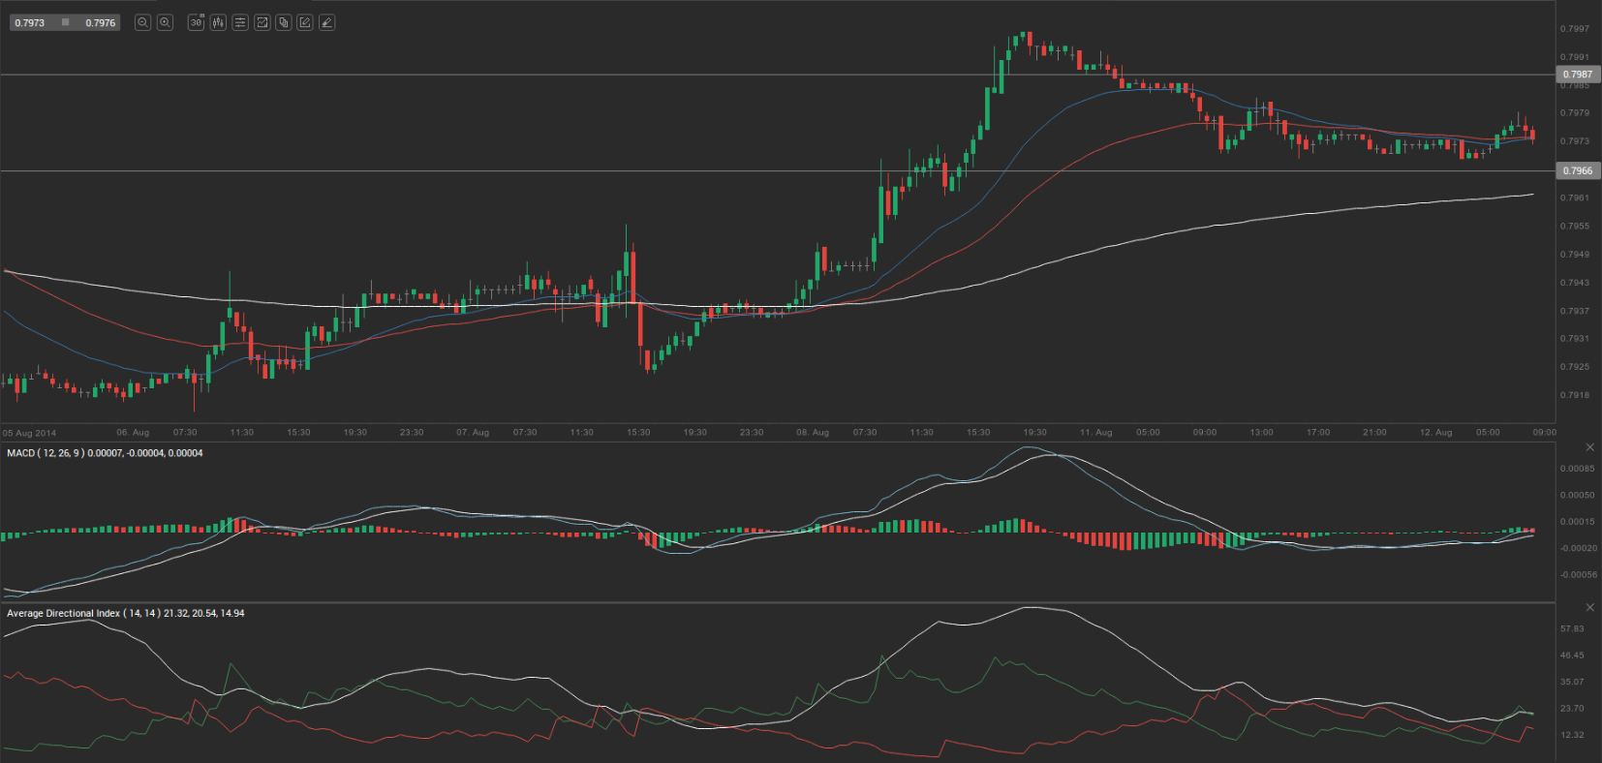Click the square between bid and ask
The image size is (1602, 763).
tap(65, 22)
